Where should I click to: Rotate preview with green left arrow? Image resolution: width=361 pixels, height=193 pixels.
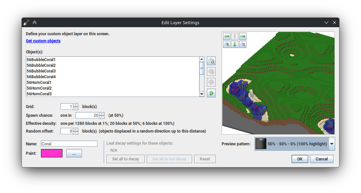point(227,36)
